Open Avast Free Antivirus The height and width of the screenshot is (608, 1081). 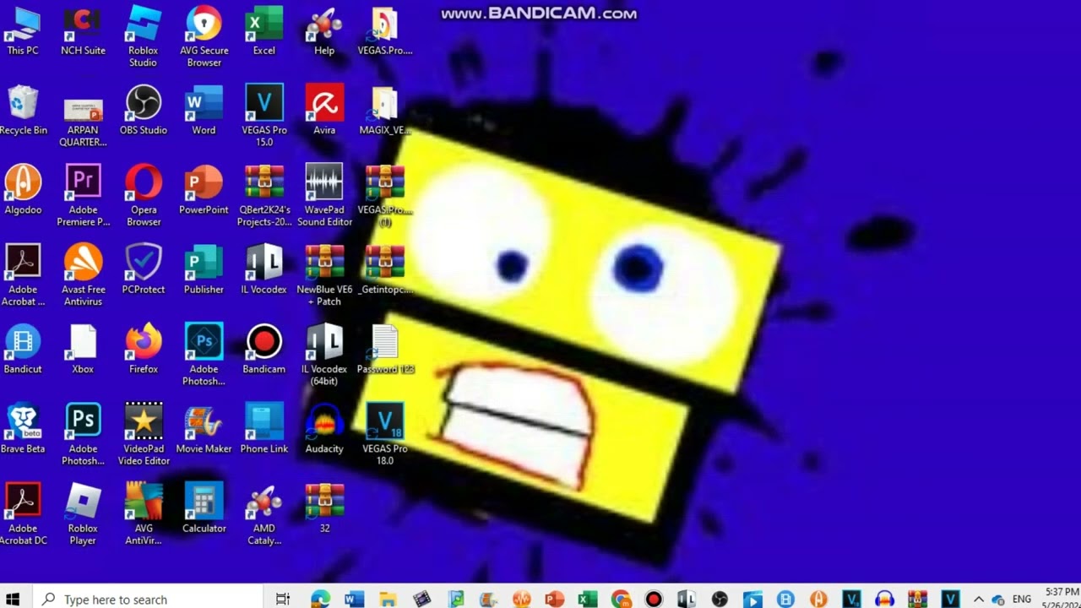point(83,275)
